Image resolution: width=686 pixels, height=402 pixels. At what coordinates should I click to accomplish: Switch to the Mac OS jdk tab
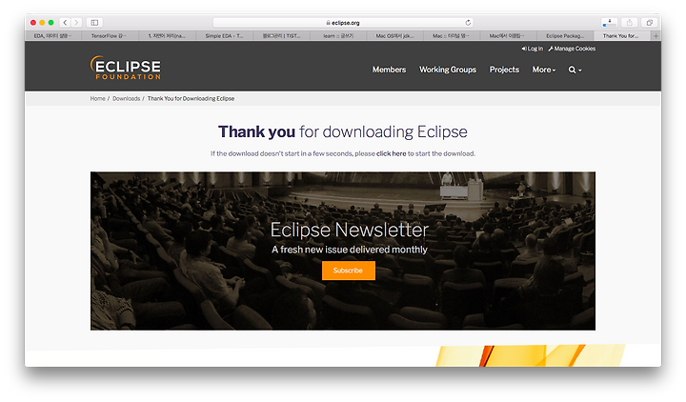click(x=394, y=36)
